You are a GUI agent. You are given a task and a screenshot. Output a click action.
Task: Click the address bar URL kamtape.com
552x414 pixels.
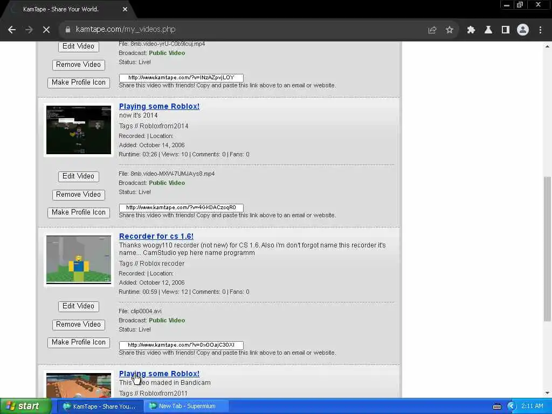pos(125,30)
